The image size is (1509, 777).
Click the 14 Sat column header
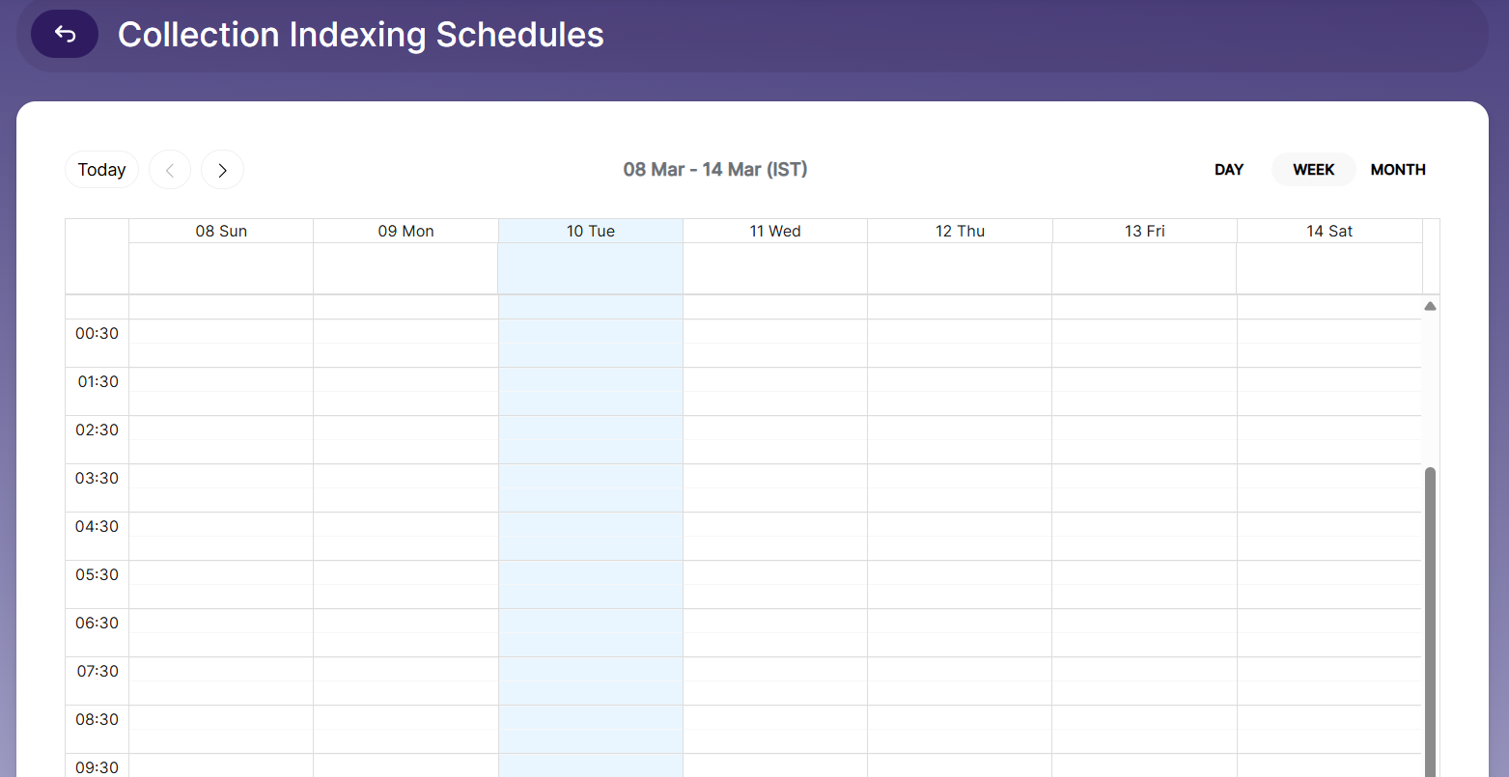click(x=1329, y=231)
